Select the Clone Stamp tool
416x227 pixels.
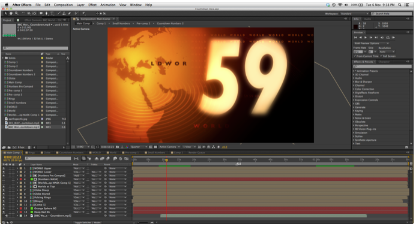click(64, 13)
